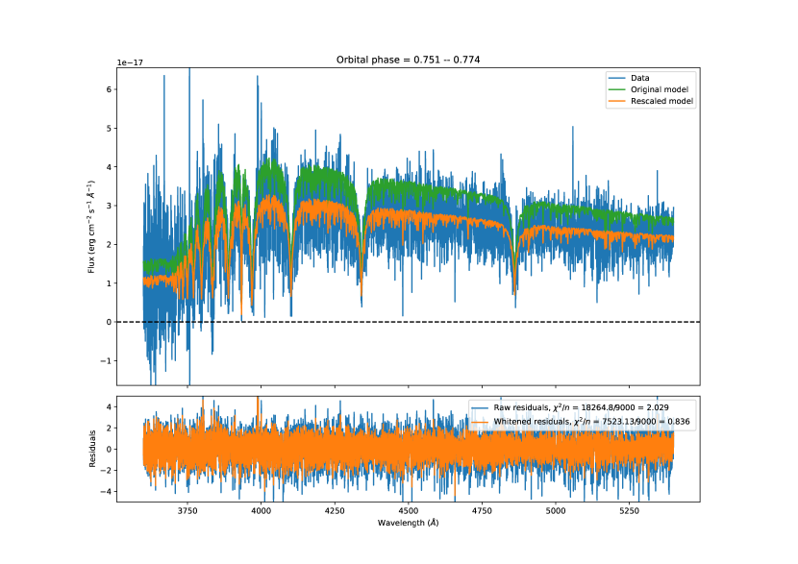Click the orange line sample beside "Whitened residuals"
Viewport: 798px width, 564px height.
tap(480, 422)
